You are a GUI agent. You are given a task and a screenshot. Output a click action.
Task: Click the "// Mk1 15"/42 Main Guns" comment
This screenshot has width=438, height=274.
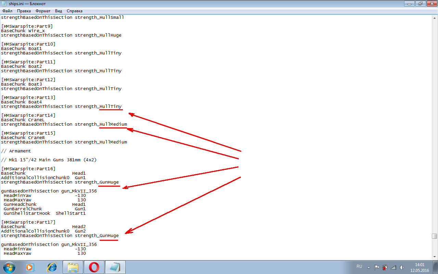click(49, 160)
